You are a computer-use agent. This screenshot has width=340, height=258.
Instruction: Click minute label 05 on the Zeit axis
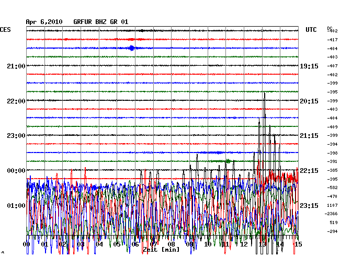117,244
